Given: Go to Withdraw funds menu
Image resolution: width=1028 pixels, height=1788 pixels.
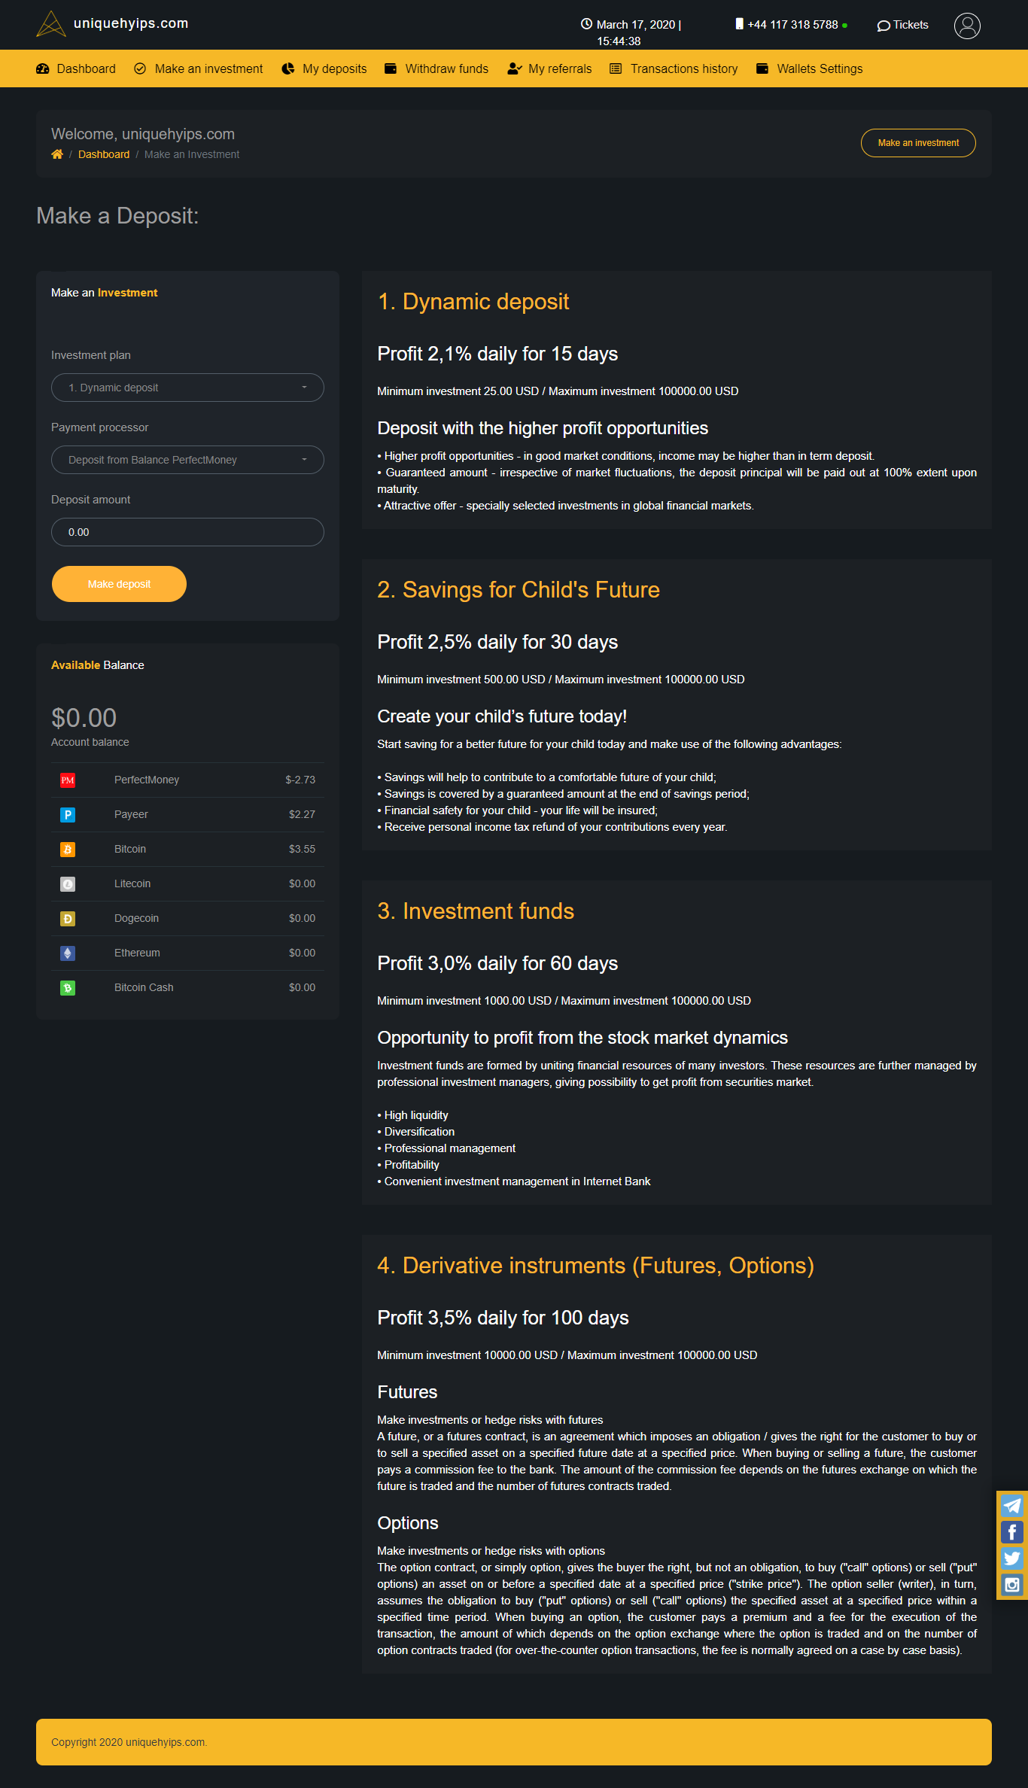Looking at the screenshot, I should [x=436, y=68].
